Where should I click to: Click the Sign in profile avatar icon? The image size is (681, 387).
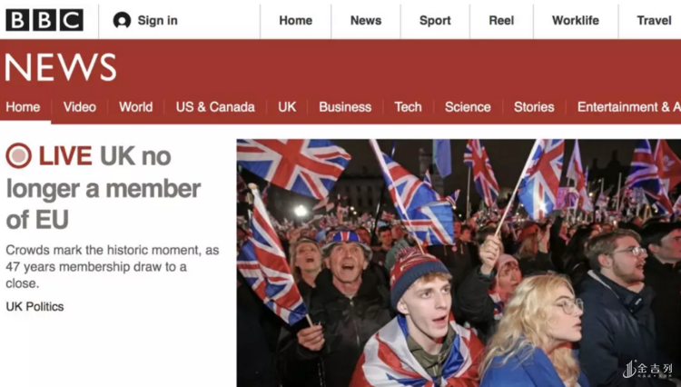click(122, 20)
